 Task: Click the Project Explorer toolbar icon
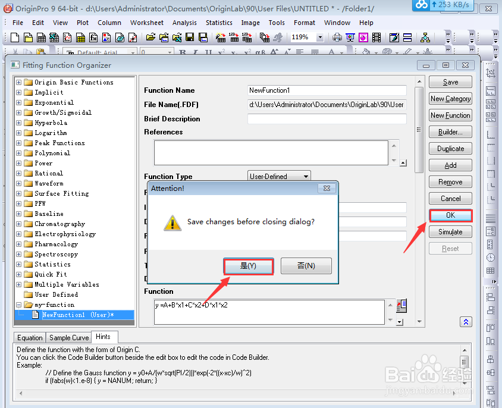[x=425, y=37]
